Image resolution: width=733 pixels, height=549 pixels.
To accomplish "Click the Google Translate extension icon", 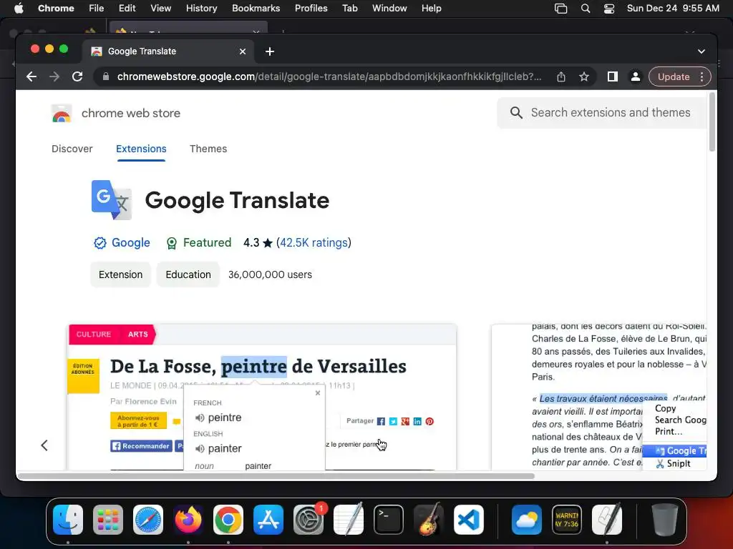I will click(x=111, y=200).
